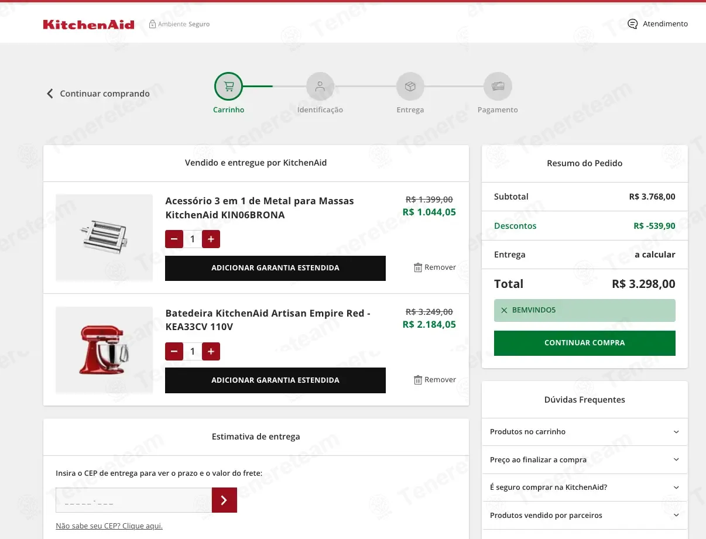Focus the CEP delivery input field
Viewport: 706px width, 539px height.
click(x=133, y=500)
